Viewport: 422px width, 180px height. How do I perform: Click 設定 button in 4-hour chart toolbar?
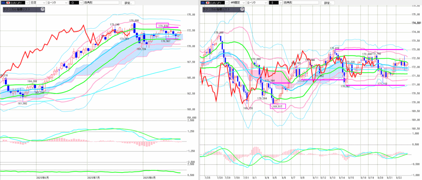328,3
